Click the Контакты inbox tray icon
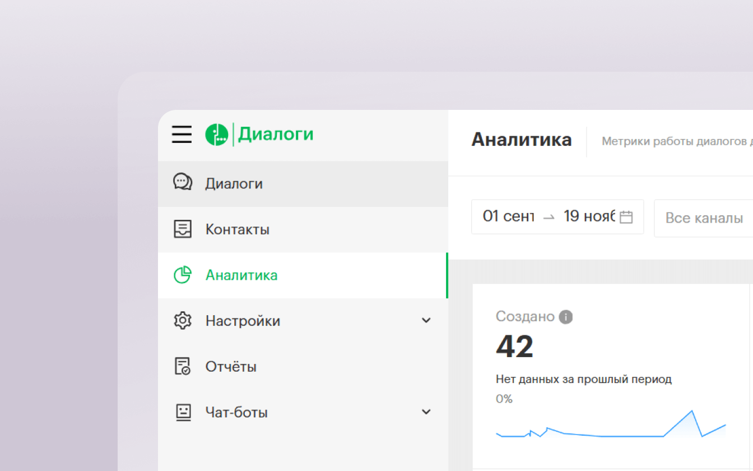This screenshot has height=471, width=753. click(x=183, y=229)
